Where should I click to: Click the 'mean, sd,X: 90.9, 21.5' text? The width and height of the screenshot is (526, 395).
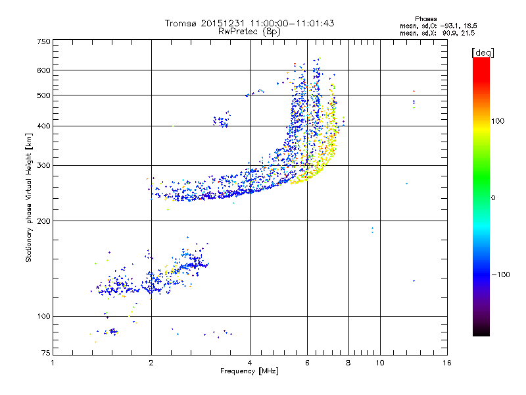pos(437,33)
